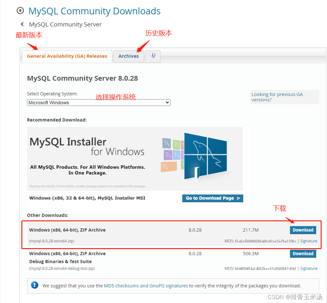Image resolution: width=327 pixels, height=303 pixels.
Task: Open the information tab icon
Action: [x=153, y=56]
